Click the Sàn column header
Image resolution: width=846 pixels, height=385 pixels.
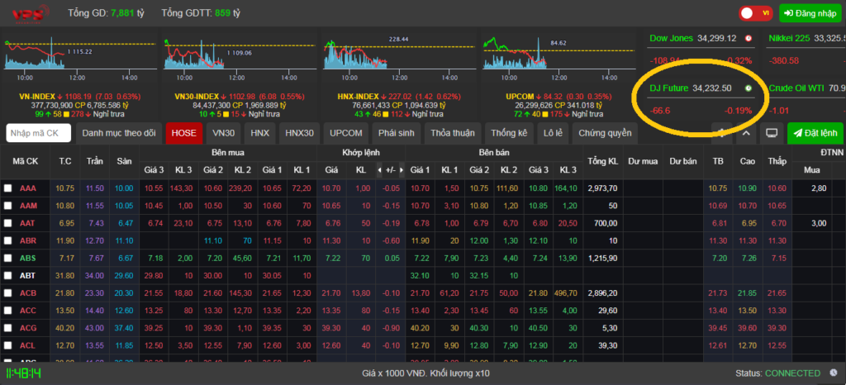125,161
